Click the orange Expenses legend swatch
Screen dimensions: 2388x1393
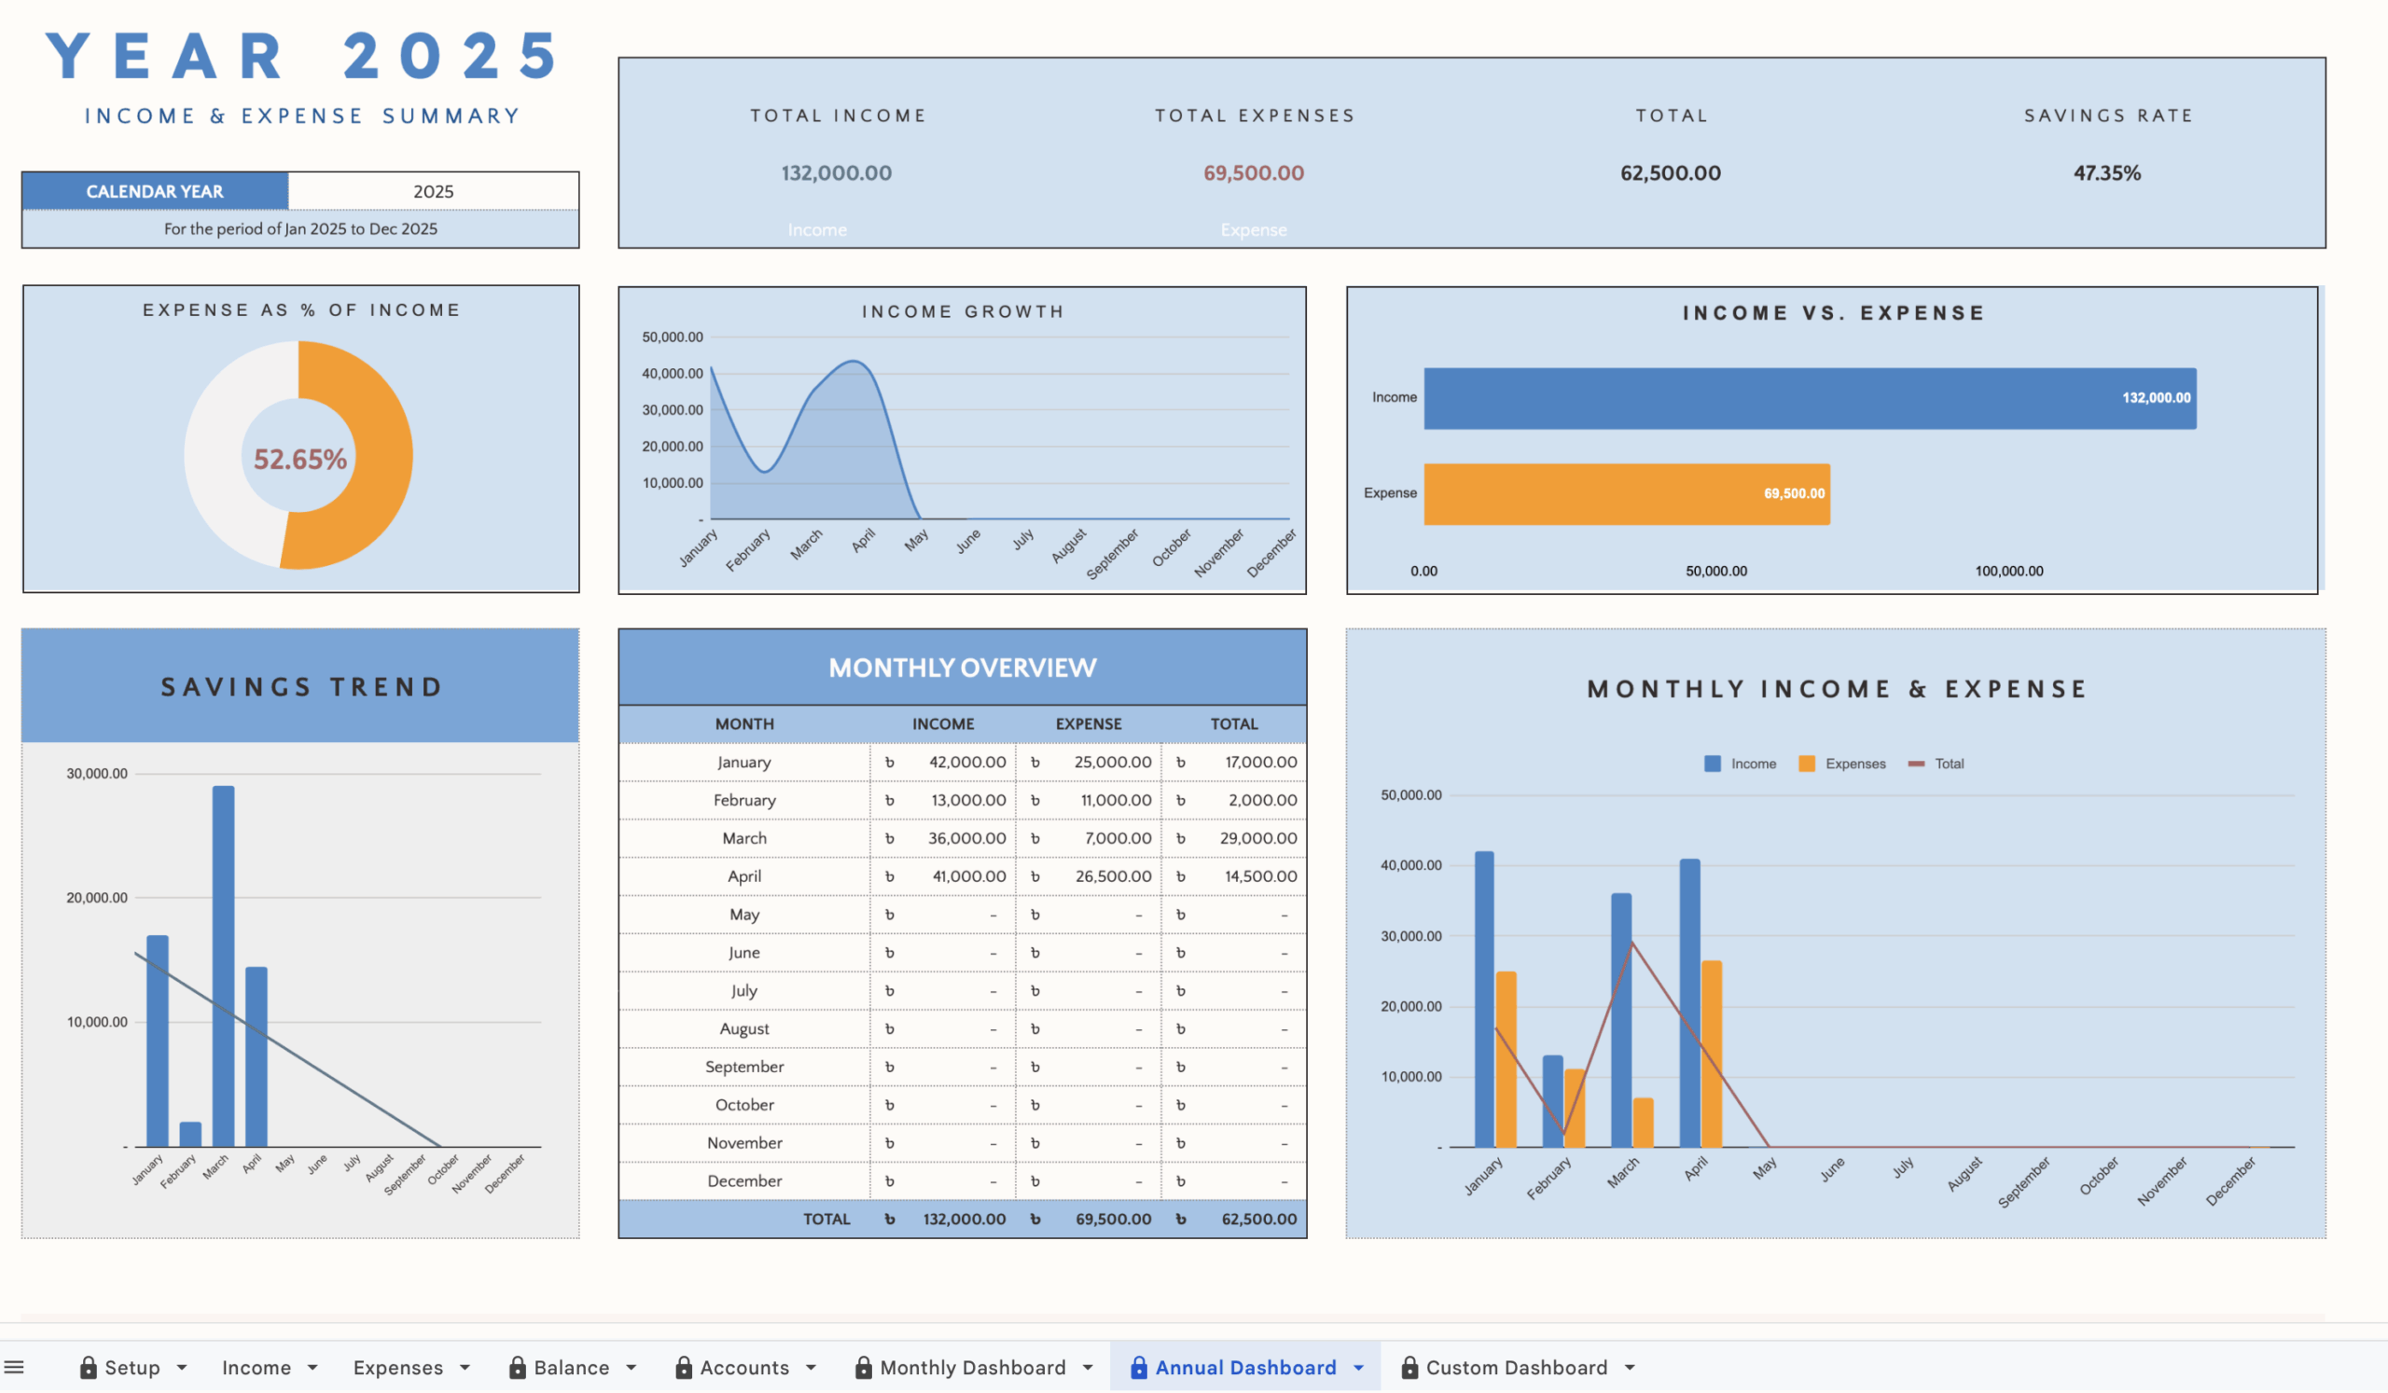[1807, 765]
